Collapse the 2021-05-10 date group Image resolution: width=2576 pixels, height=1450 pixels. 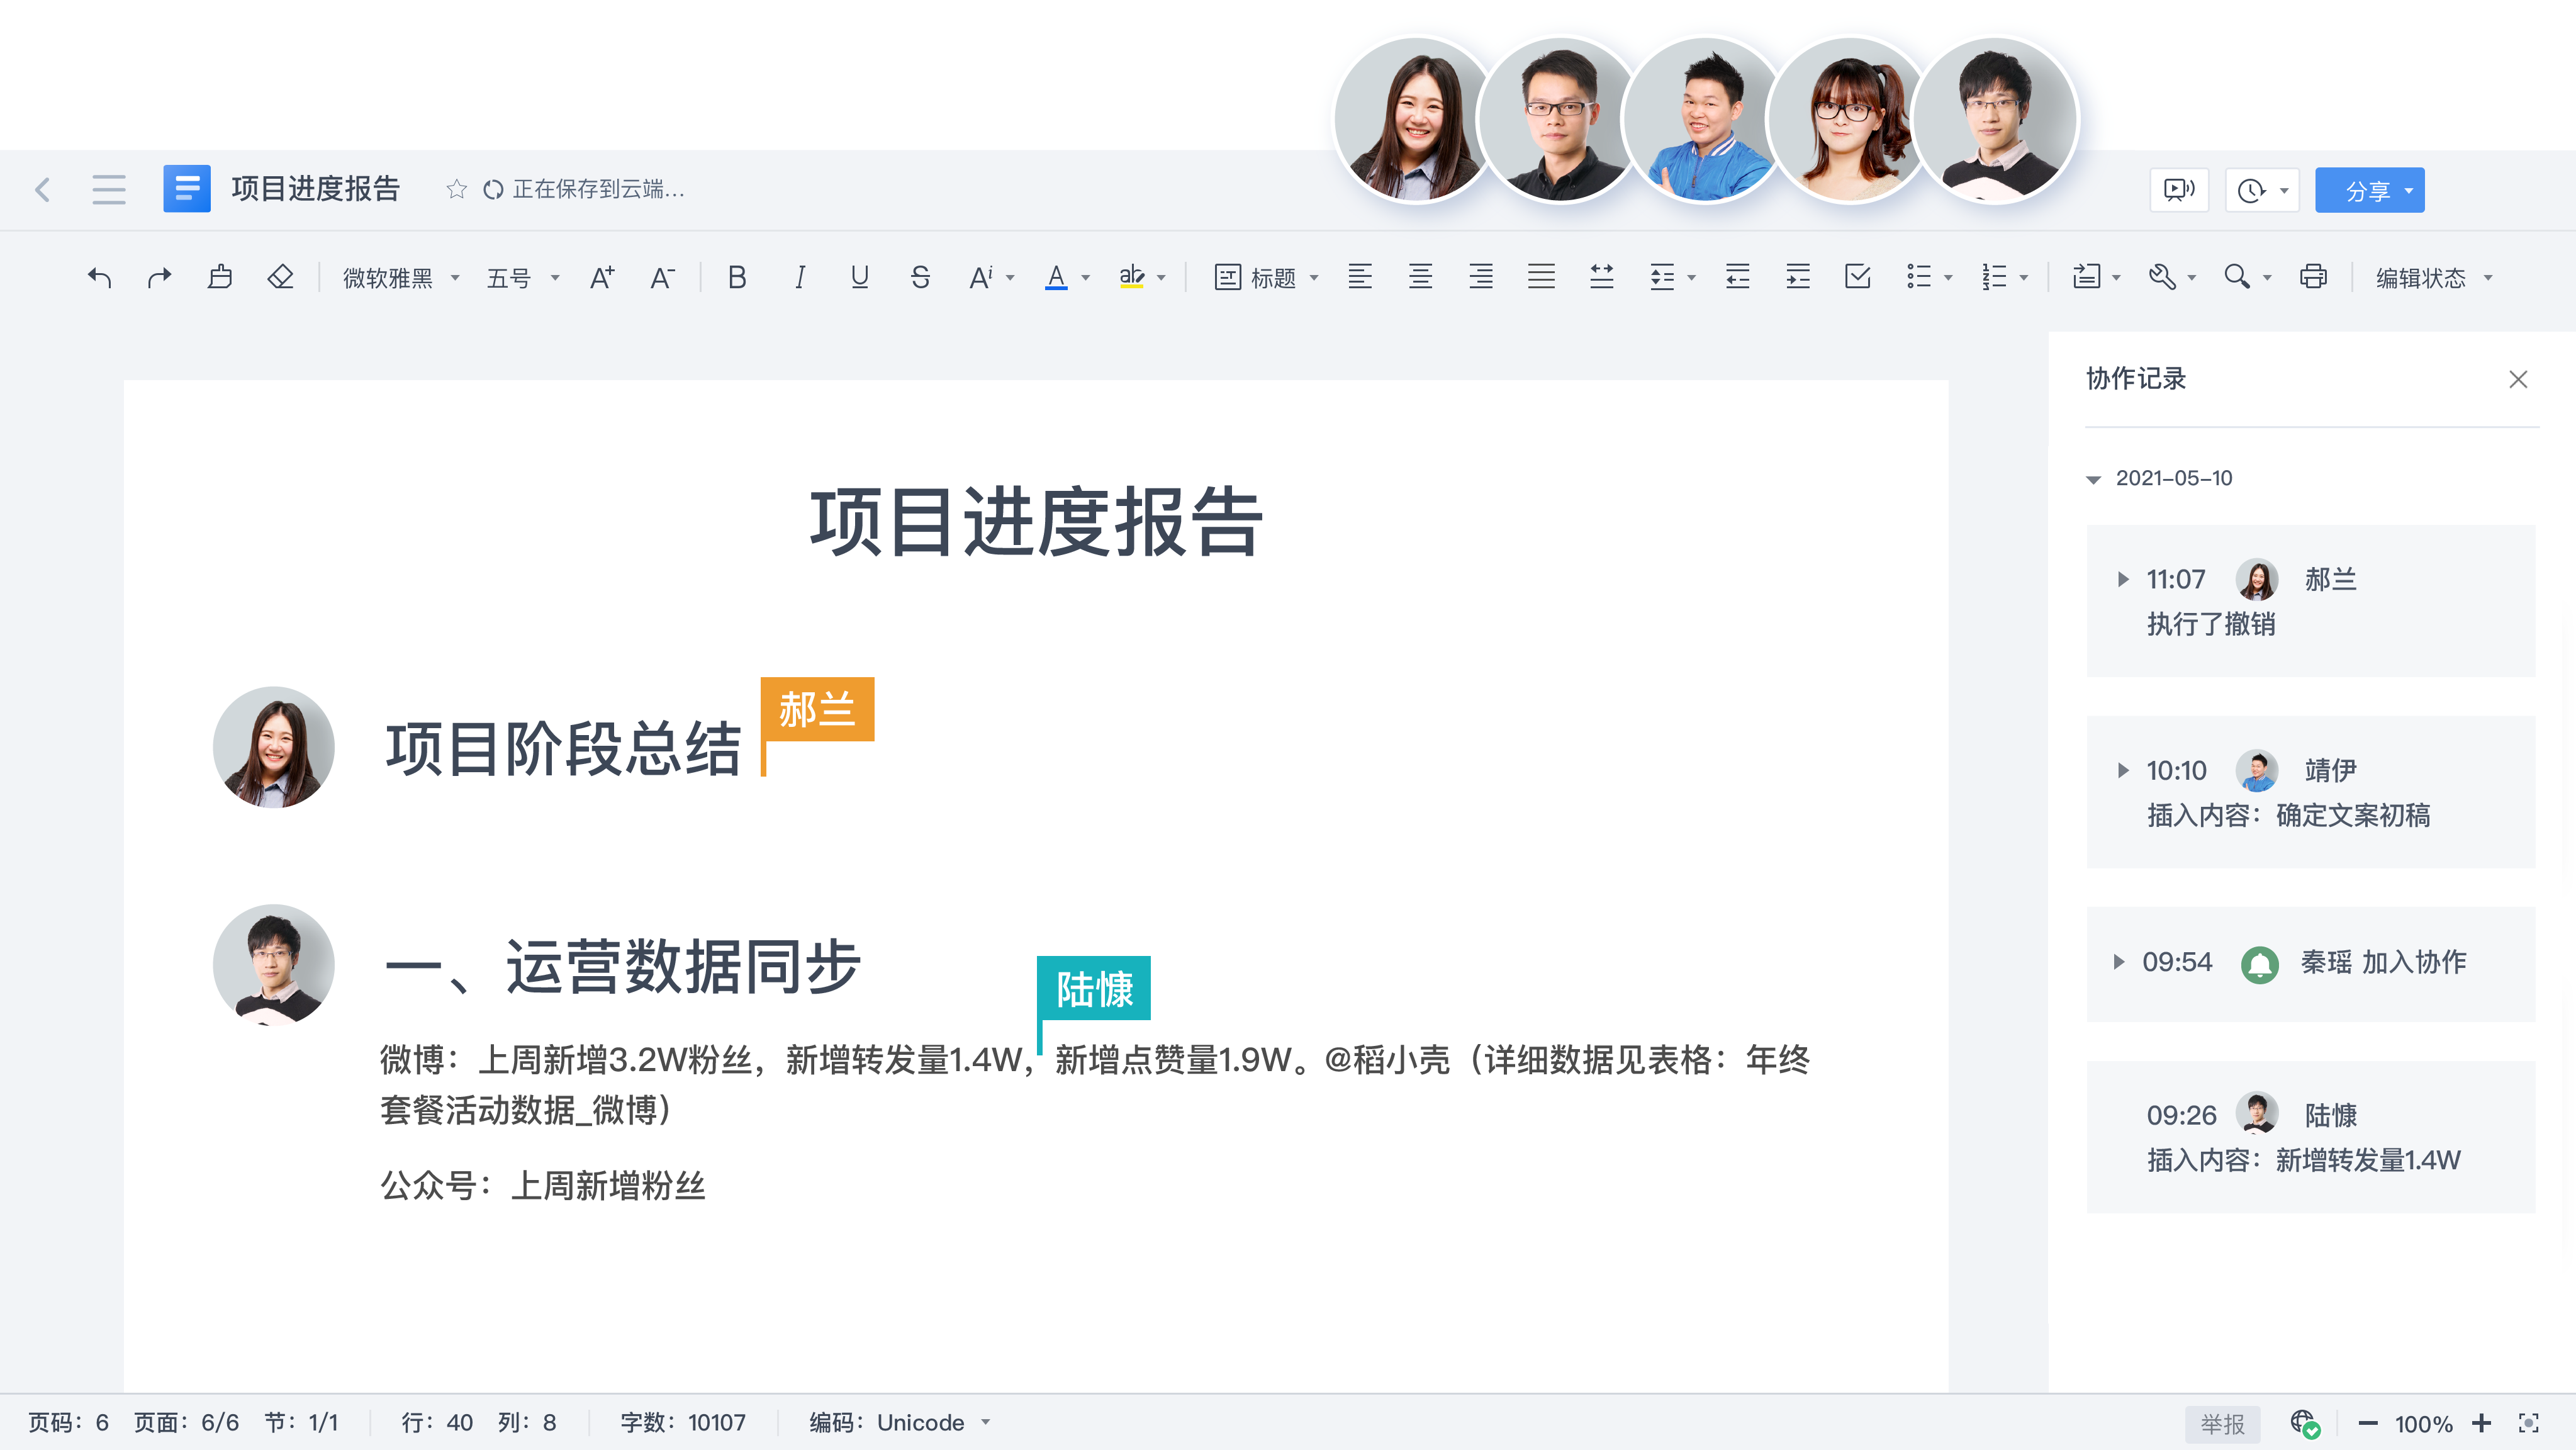(2093, 479)
